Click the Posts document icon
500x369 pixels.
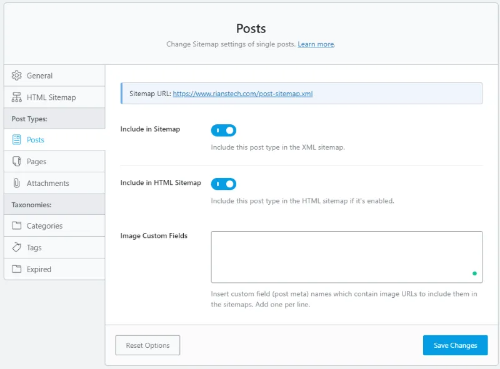click(x=17, y=139)
